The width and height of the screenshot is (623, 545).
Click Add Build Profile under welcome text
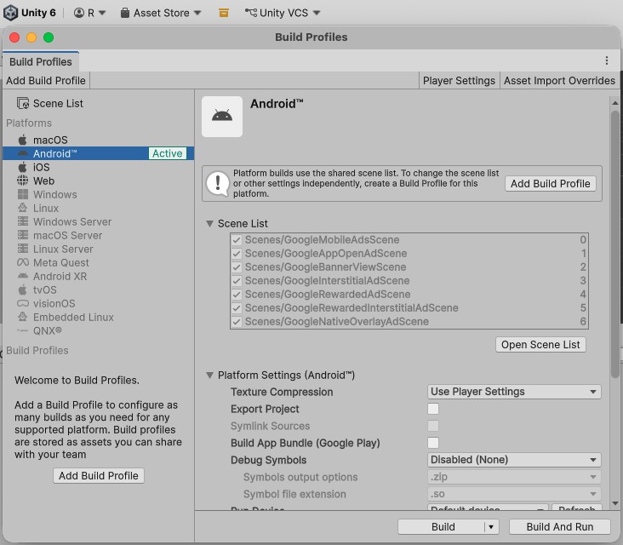99,476
